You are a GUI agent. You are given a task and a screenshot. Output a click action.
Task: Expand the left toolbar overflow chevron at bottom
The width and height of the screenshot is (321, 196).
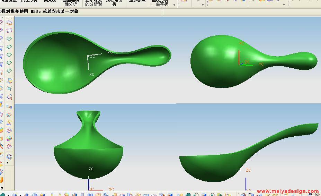(x=2, y=188)
